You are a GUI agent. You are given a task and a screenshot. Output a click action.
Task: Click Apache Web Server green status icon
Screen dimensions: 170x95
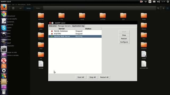[x=52, y=36]
